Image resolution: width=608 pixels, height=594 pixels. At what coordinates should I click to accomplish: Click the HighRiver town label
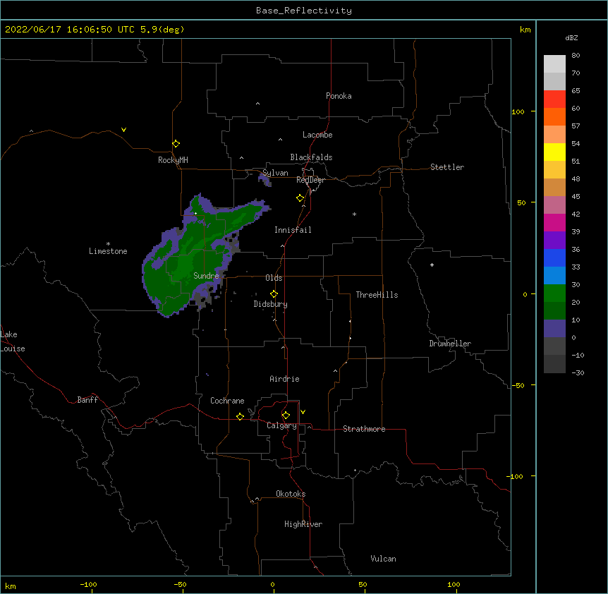(303, 524)
